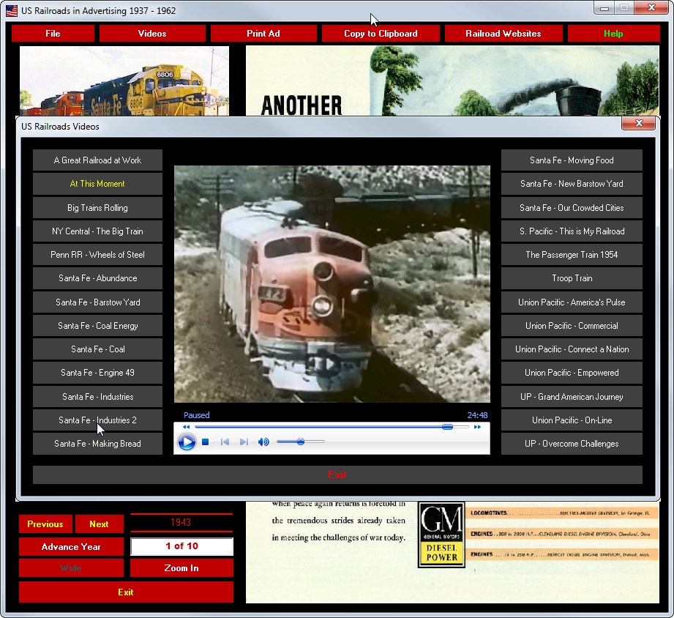This screenshot has height=618, width=674.
Task: Select 'Union Pacific - Commercial' video
Action: click(572, 326)
